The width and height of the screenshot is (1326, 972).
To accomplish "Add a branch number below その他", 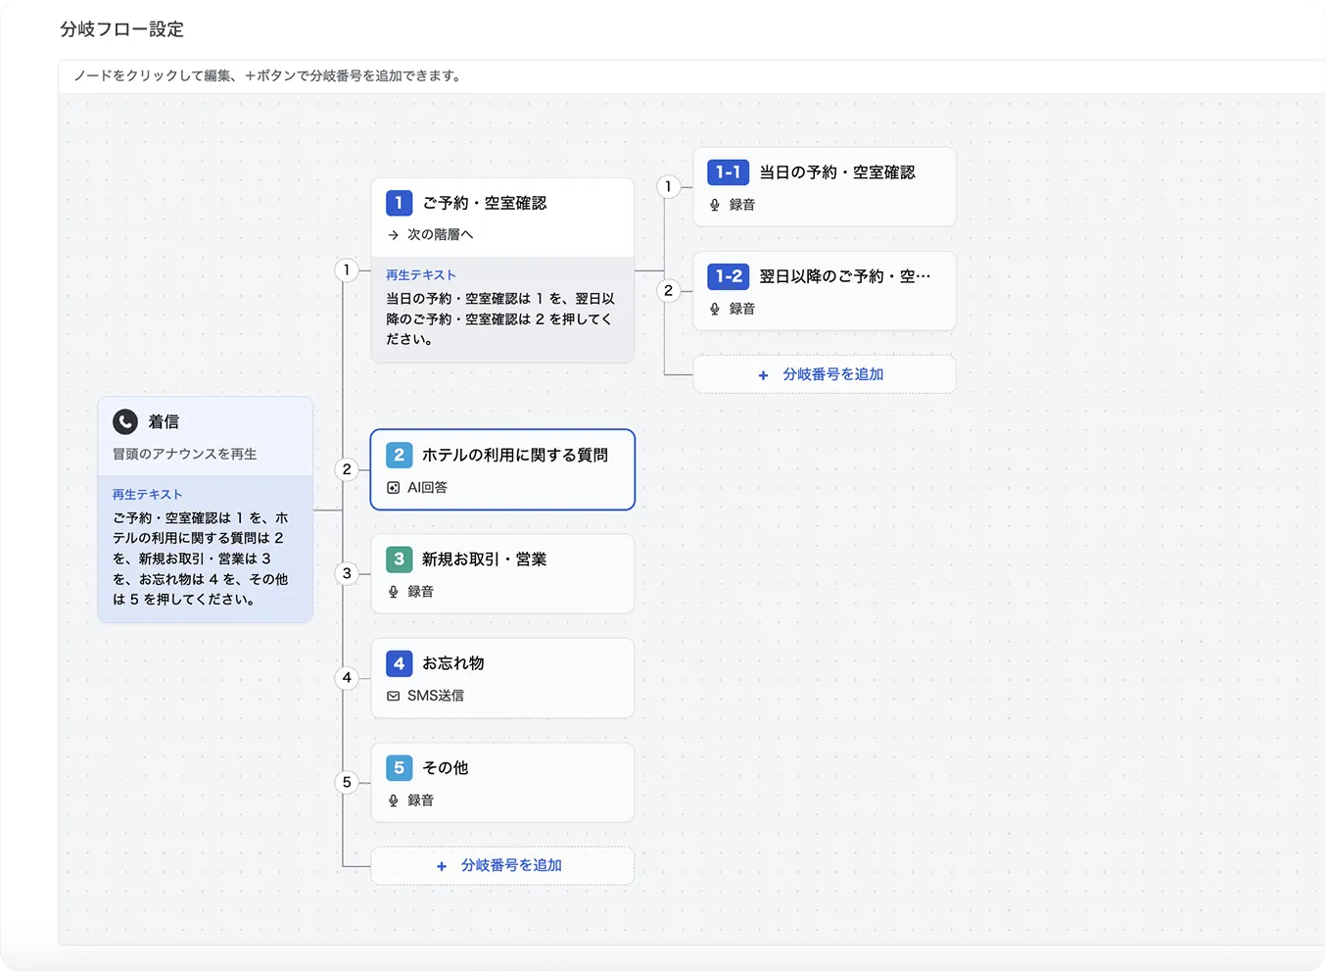I will tap(502, 866).
